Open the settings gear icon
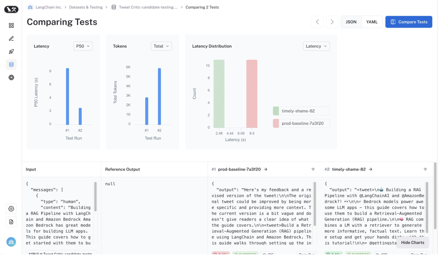The image size is (444, 259). coord(11,209)
